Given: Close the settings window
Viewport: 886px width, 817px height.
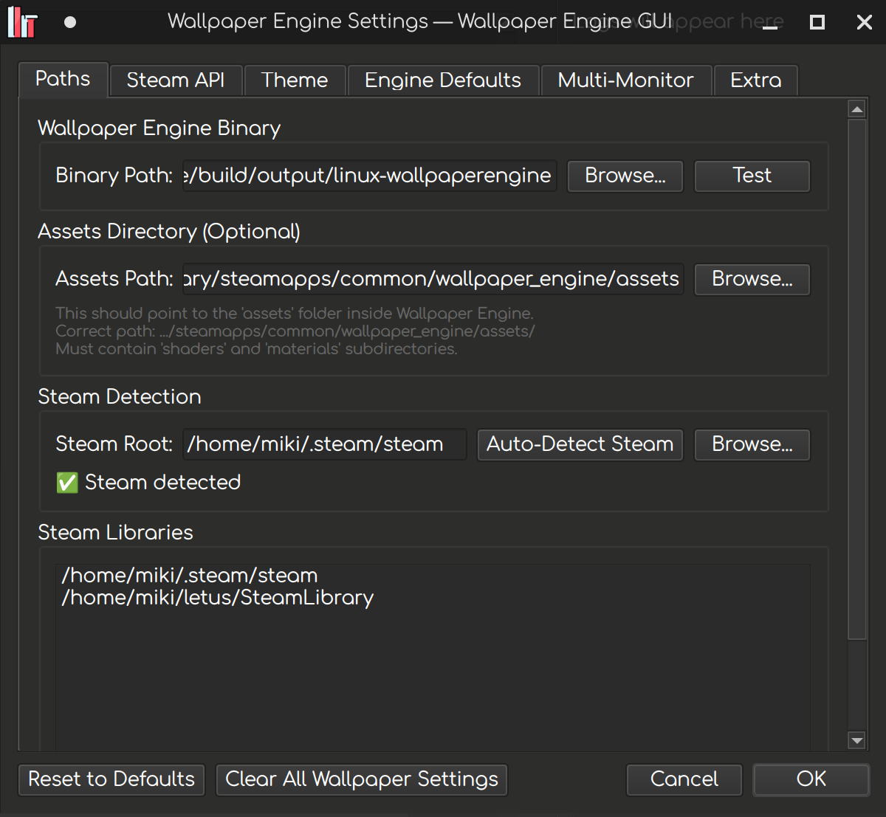Looking at the screenshot, I should [x=865, y=22].
